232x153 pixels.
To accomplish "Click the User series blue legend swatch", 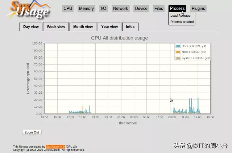I will (x=178, y=46).
